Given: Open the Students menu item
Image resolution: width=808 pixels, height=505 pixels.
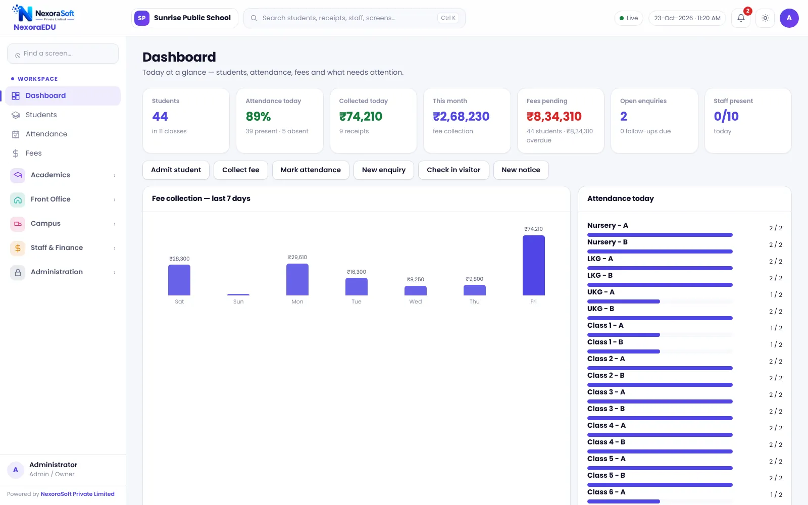Looking at the screenshot, I should [63, 115].
